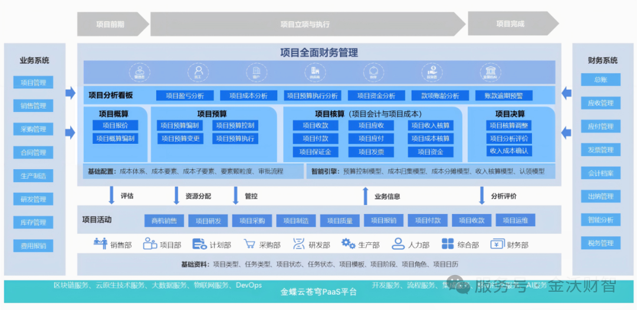This screenshot has width=637, height=310.
Task: Select 出纳管理 in 财务系统 panel
Action: 600,196
